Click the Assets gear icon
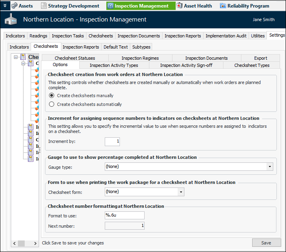The height and width of the screenshot is (252, 286). [x=14, y=6]
